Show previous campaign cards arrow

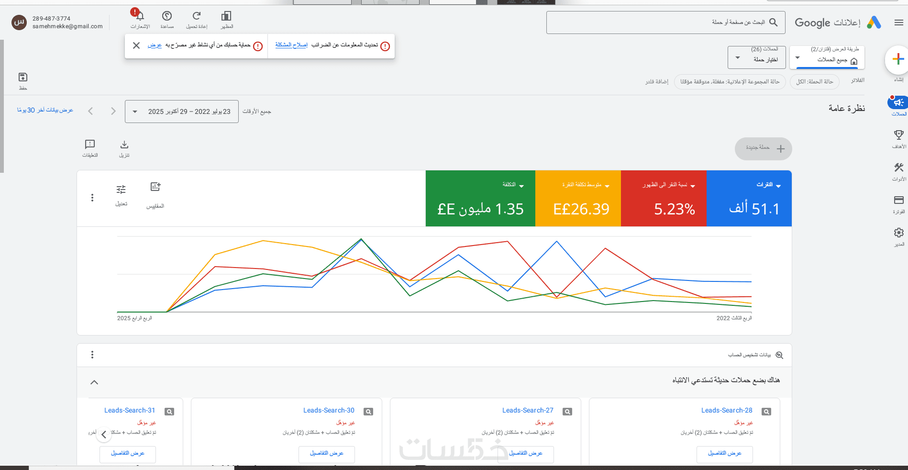coord(104,435)
